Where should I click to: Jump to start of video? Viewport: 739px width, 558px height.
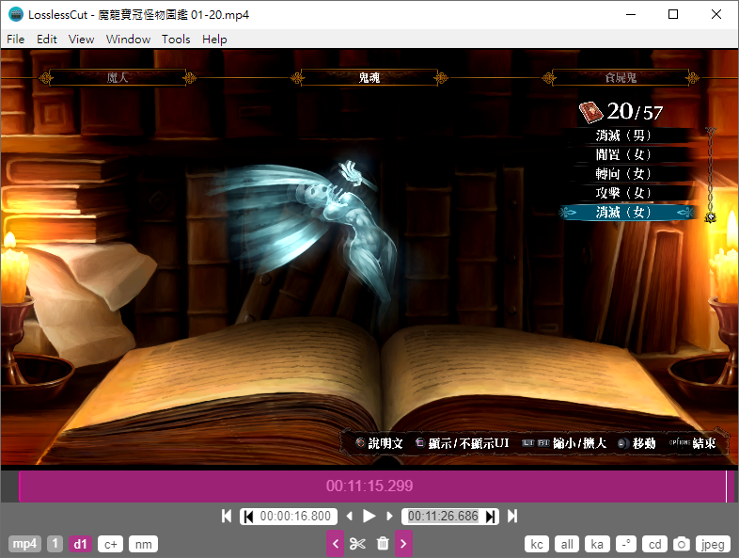227,516
